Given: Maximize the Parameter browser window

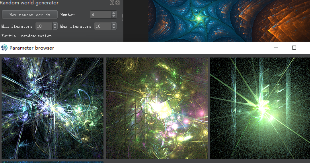Looking at the screenshot, I should [294, 48].
